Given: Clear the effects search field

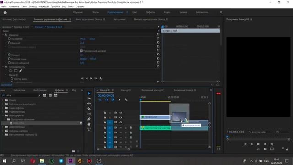Looking at the screenshot, I should 39,96.
